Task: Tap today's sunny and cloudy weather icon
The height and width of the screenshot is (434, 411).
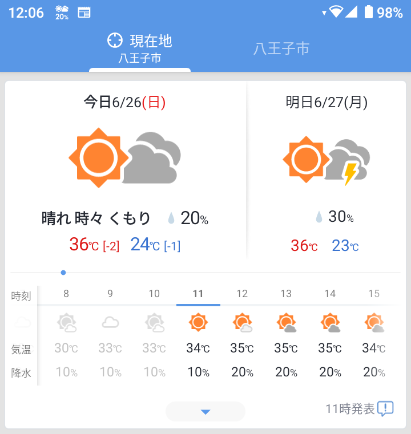Action: tap(124, 158)
